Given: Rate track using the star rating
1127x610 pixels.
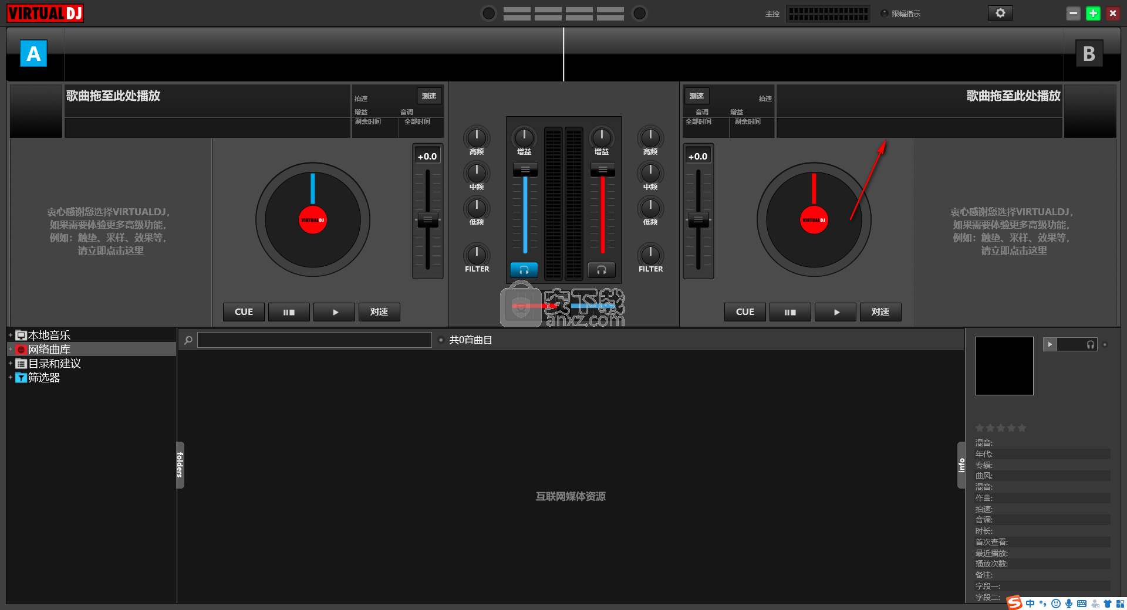Looking at the screenshot, I should 1001,428.
